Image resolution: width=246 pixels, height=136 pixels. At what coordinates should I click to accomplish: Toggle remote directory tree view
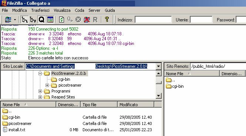(33, 20)
